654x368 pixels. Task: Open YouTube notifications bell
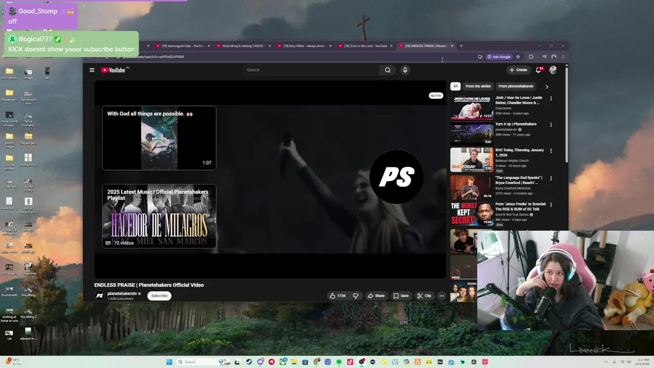point(539,70)
